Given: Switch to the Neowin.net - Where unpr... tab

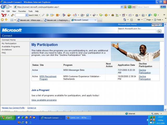Looking at the screenshot, I should click(x=30, y=20).
